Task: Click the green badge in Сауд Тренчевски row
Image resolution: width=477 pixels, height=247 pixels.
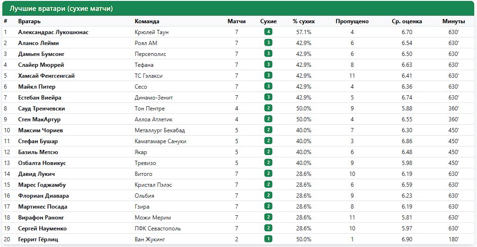Action: (268, 108)
